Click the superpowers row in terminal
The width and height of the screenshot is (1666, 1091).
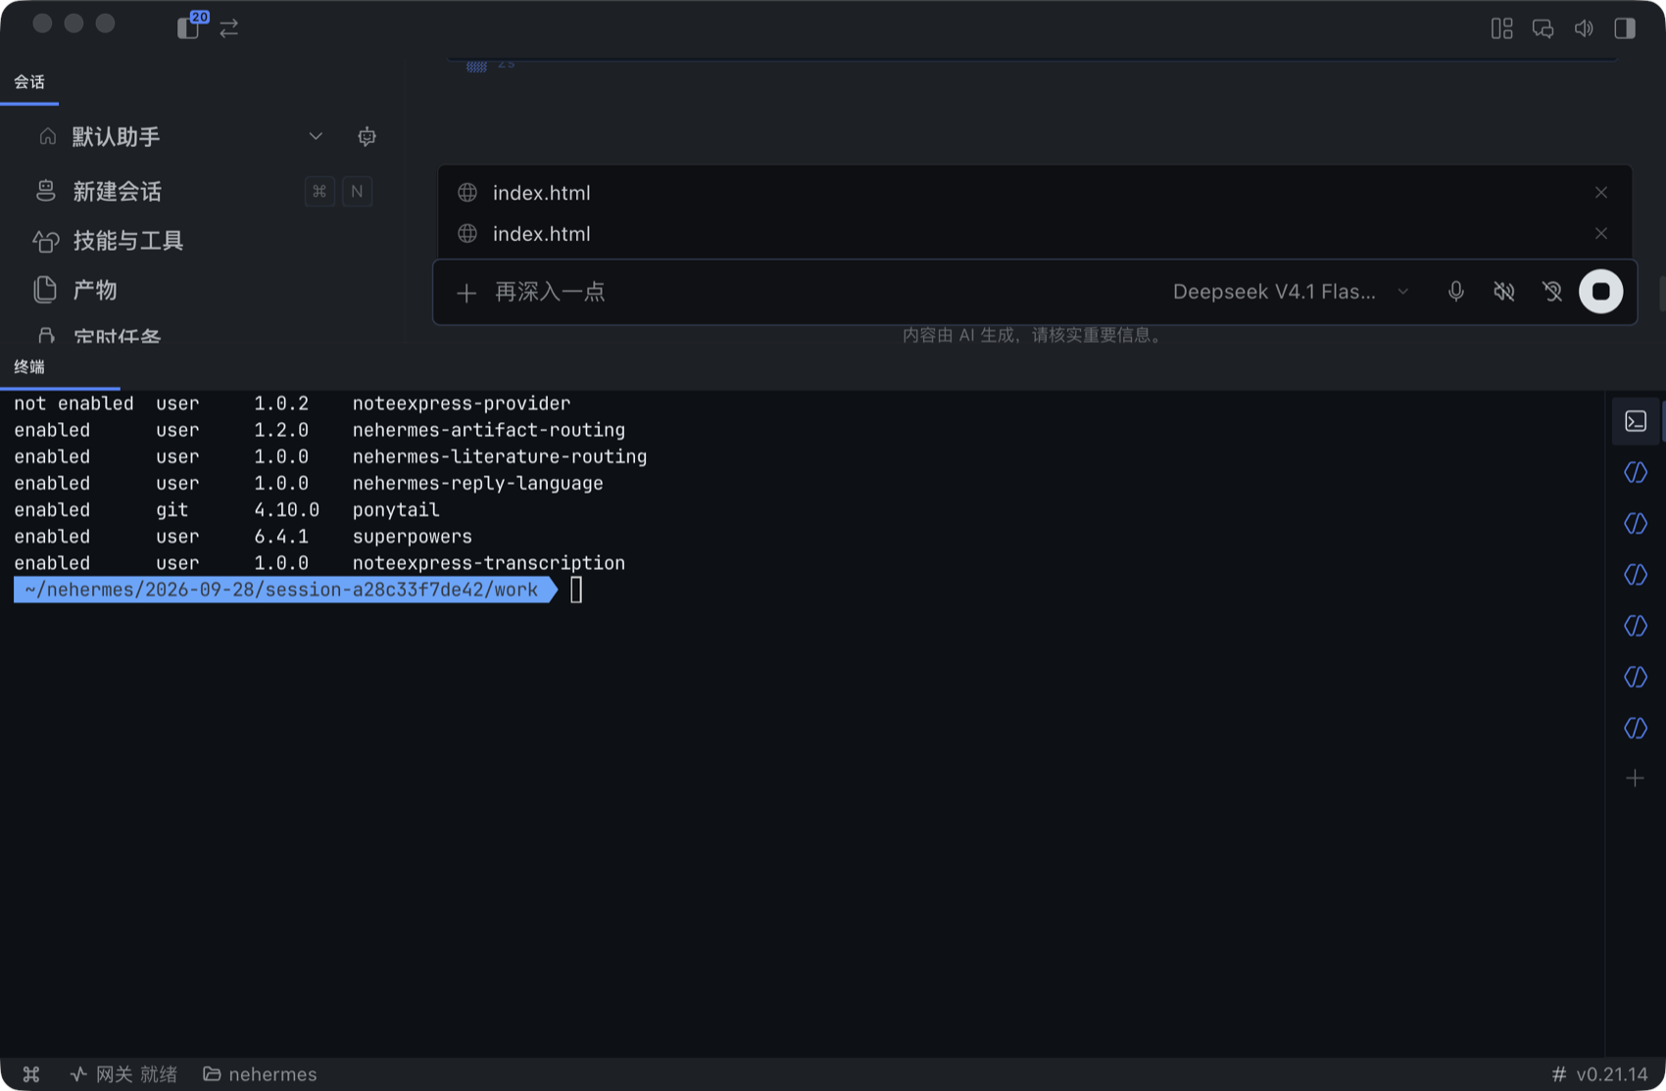point(243,537)
